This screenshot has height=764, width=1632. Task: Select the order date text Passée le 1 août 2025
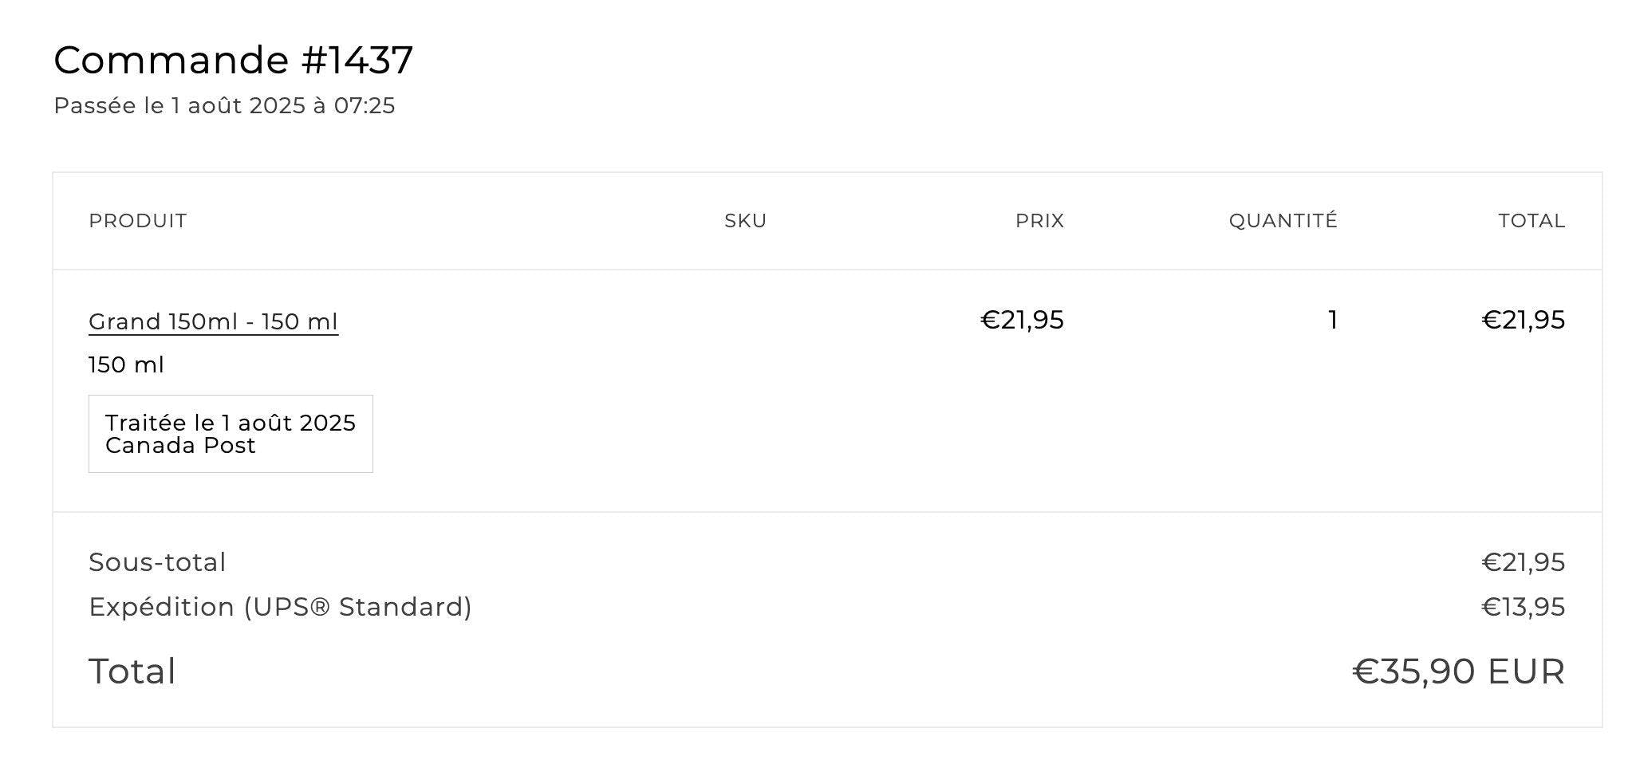pos(179,106)
